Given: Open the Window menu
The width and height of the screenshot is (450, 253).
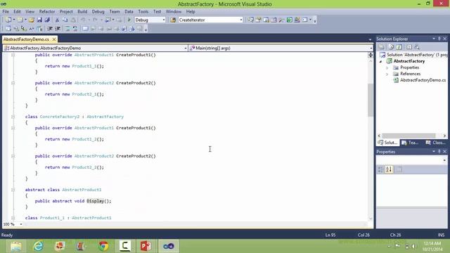Looking at the screenshot, I should click(174, 12).
